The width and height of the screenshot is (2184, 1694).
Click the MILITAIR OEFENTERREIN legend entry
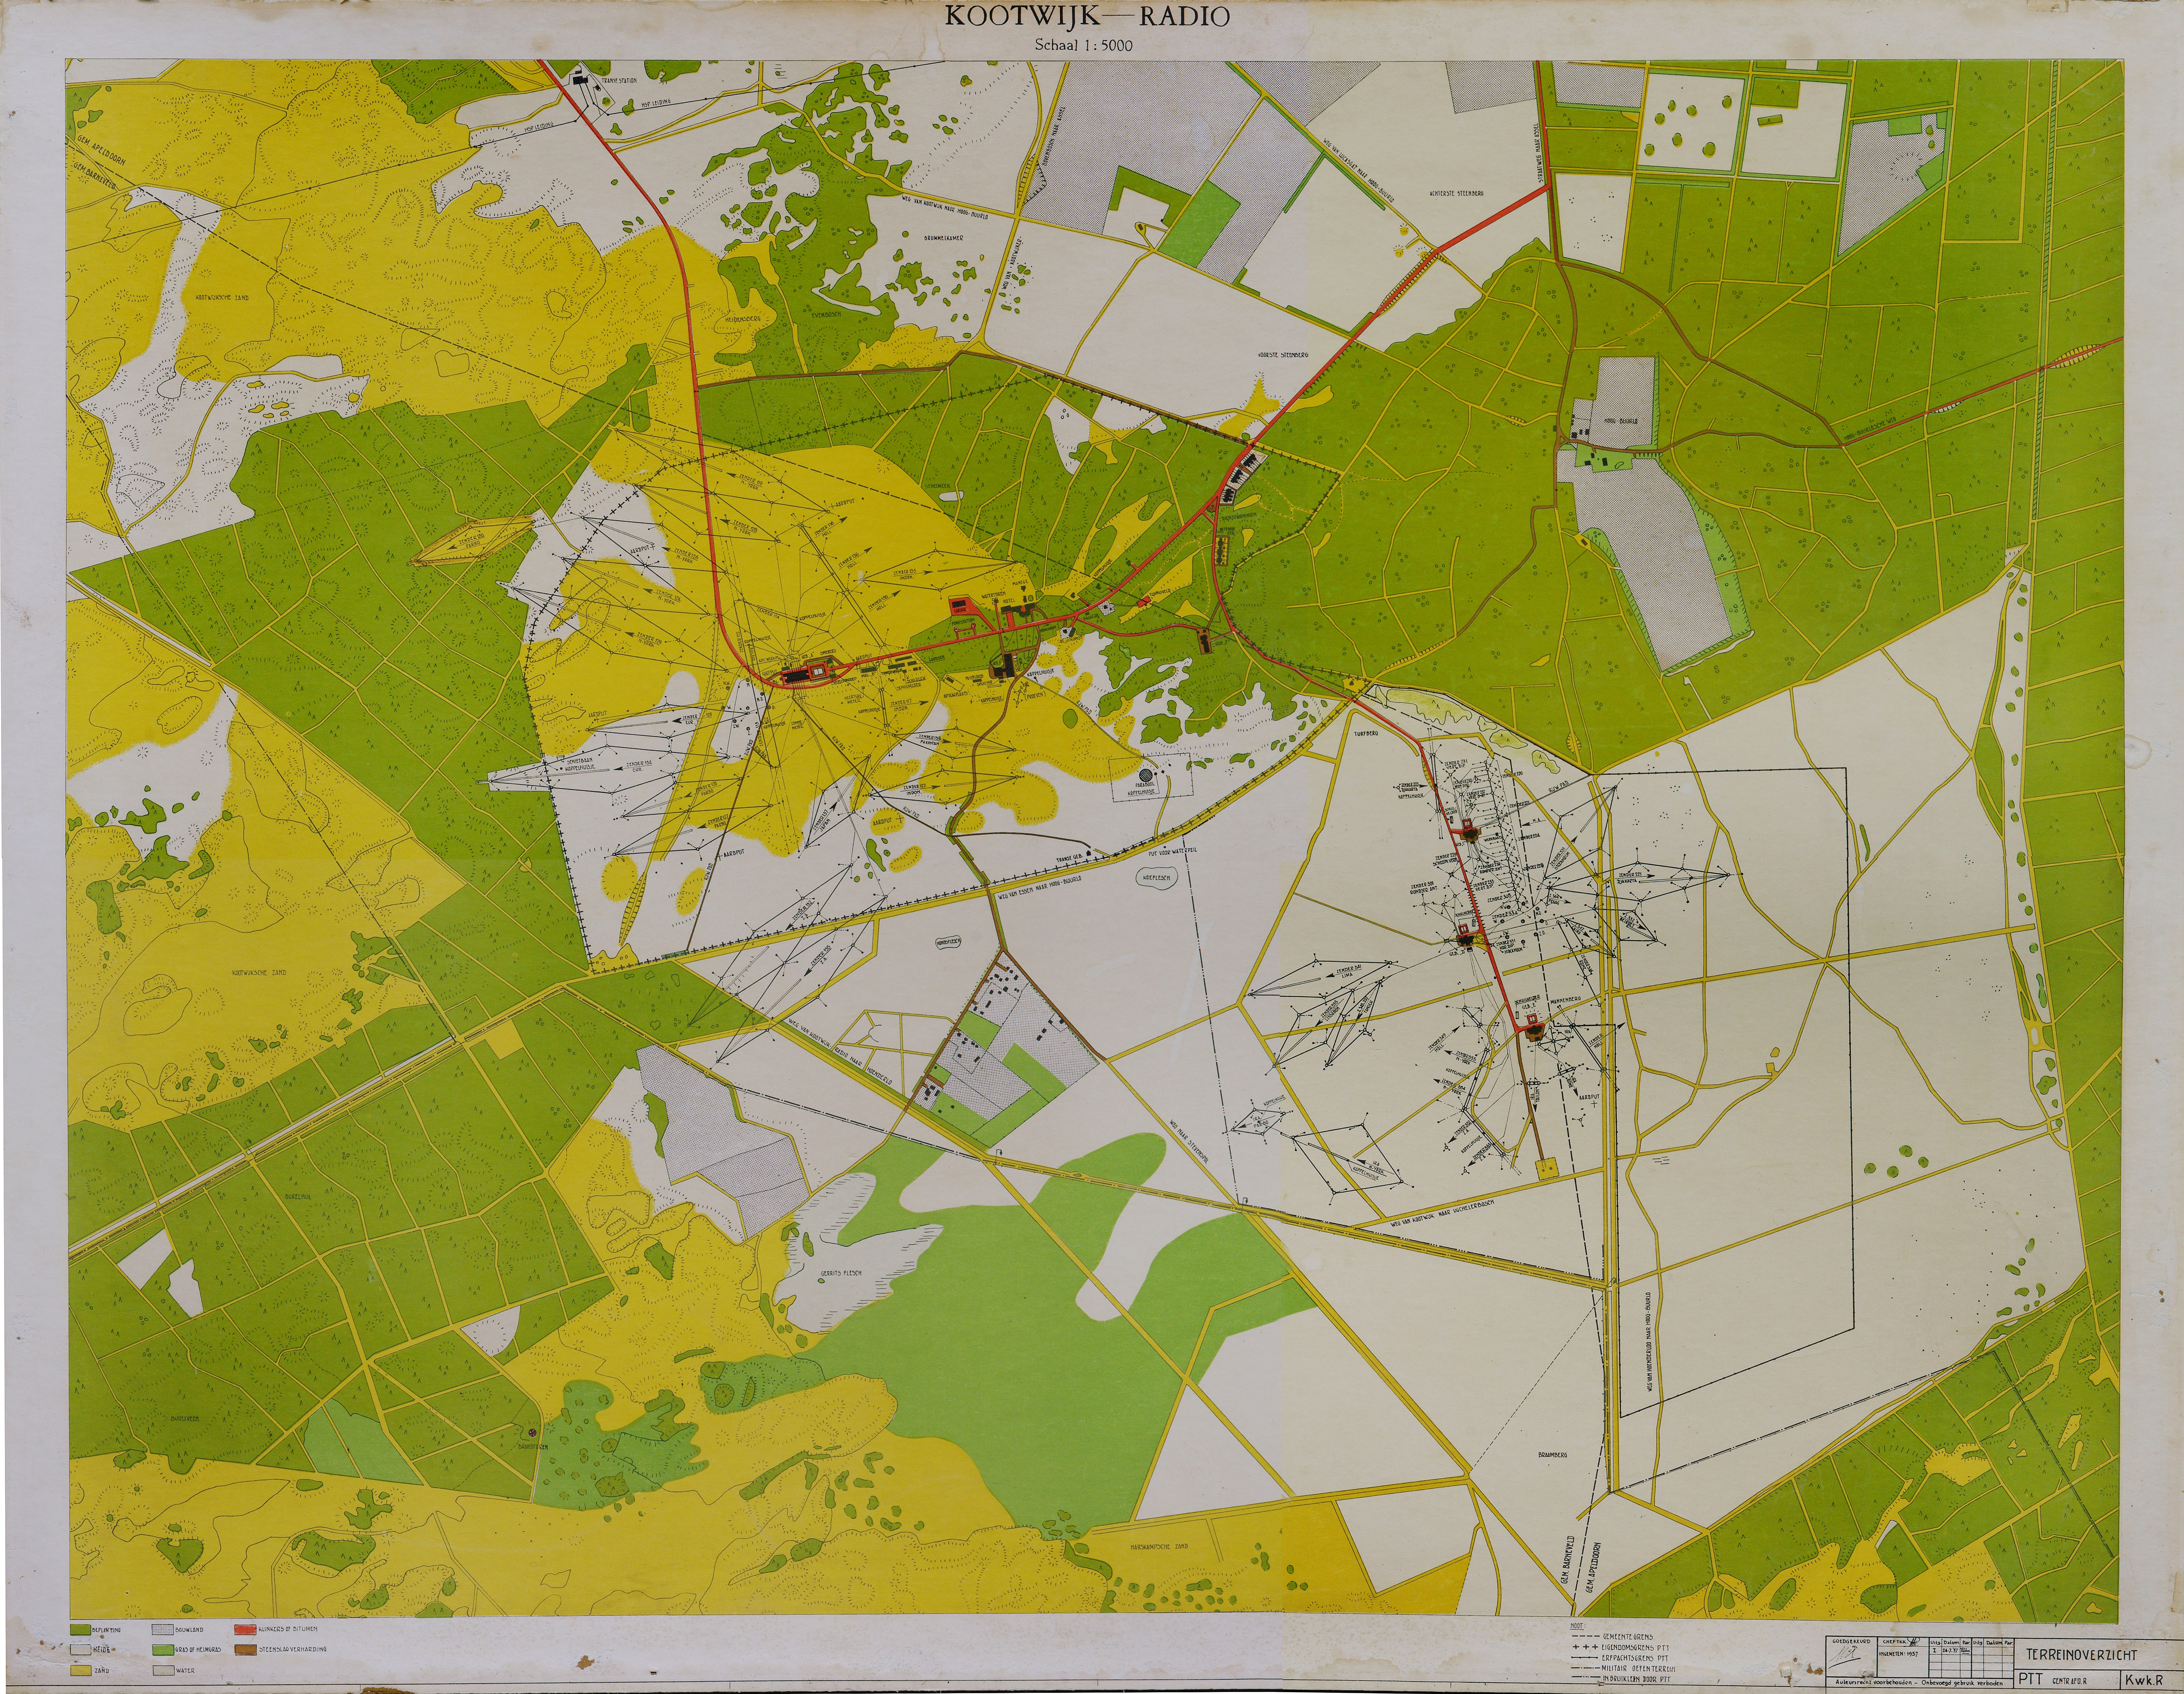point(1623,1669)
